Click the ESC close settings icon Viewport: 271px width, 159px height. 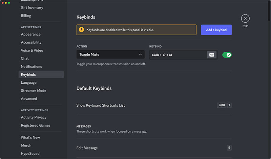tap(245, 19)
